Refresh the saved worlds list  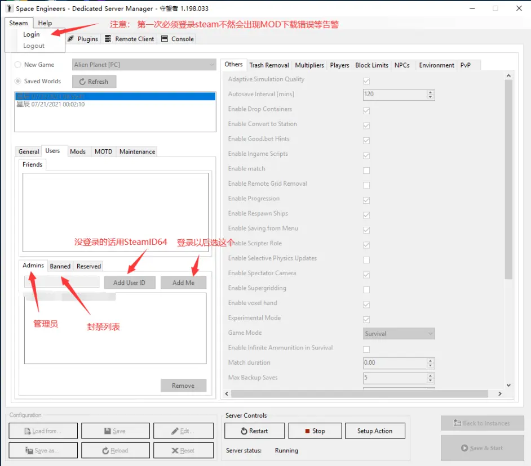coord(94,82)
